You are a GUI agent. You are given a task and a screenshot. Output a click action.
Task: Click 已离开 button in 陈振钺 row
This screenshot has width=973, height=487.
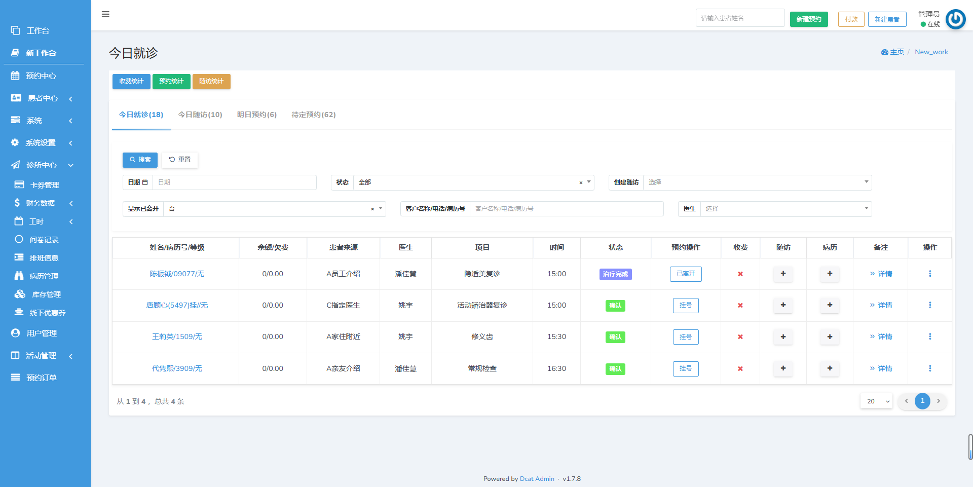[x=686, y=274]
